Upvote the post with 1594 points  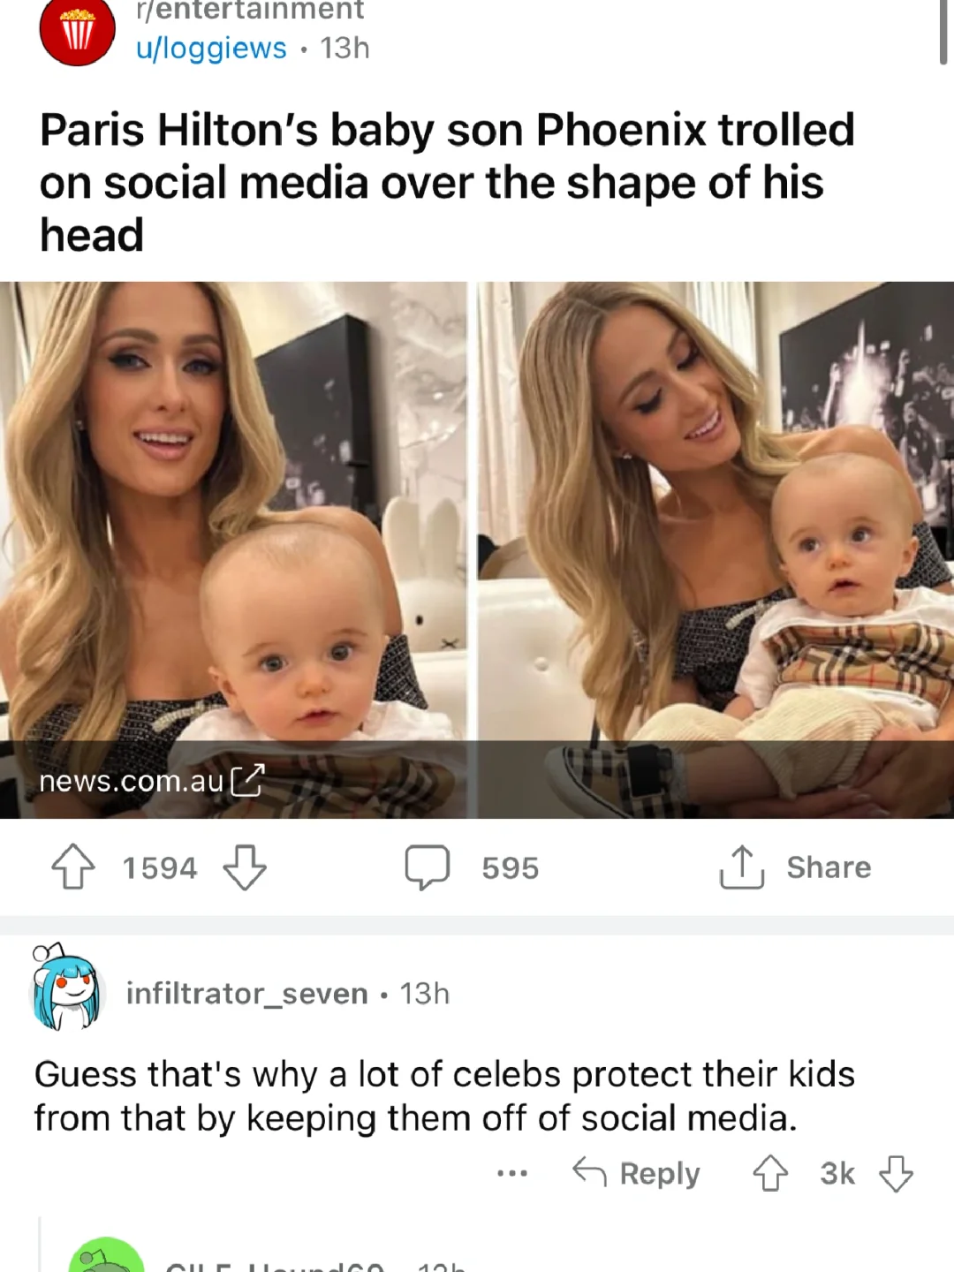(x=73, y=867)
